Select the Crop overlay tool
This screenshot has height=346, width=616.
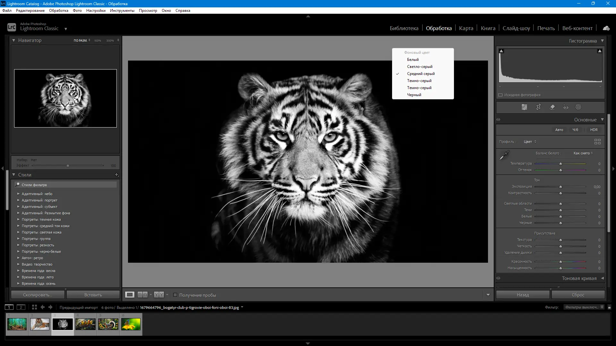pos(538,107)
